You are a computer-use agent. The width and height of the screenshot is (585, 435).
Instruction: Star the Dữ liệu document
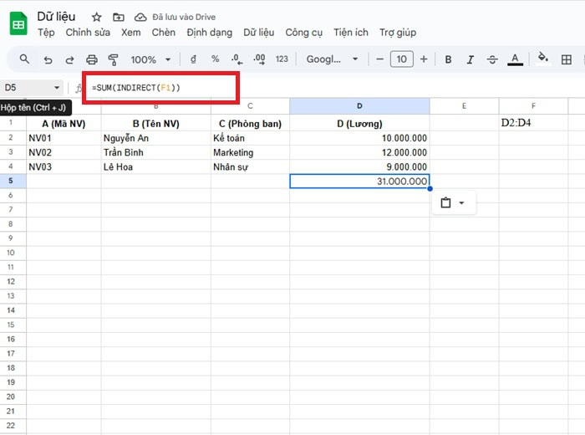pos(97,17)
